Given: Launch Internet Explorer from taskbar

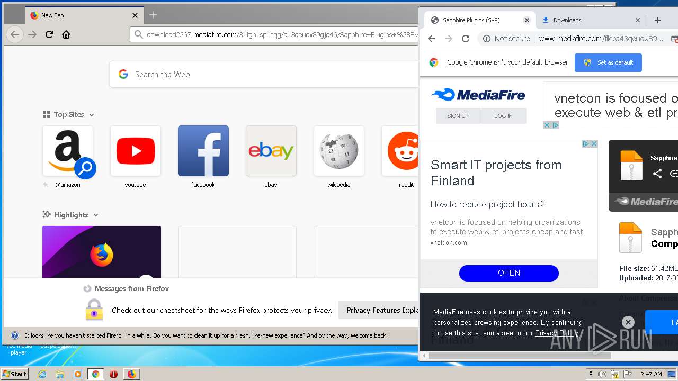Looking at the screenshot, I should (42, 374).
